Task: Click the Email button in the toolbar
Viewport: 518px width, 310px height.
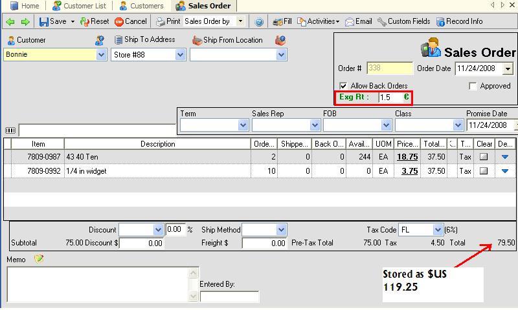Action: 358,21
